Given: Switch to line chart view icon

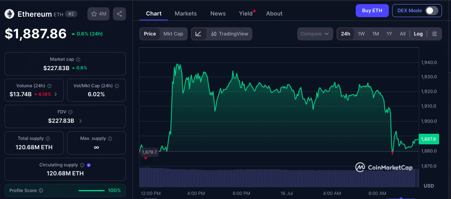Looking at the screenshot, I should point(198,34).
